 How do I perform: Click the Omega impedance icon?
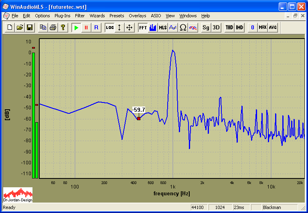(x=183, y=27)
